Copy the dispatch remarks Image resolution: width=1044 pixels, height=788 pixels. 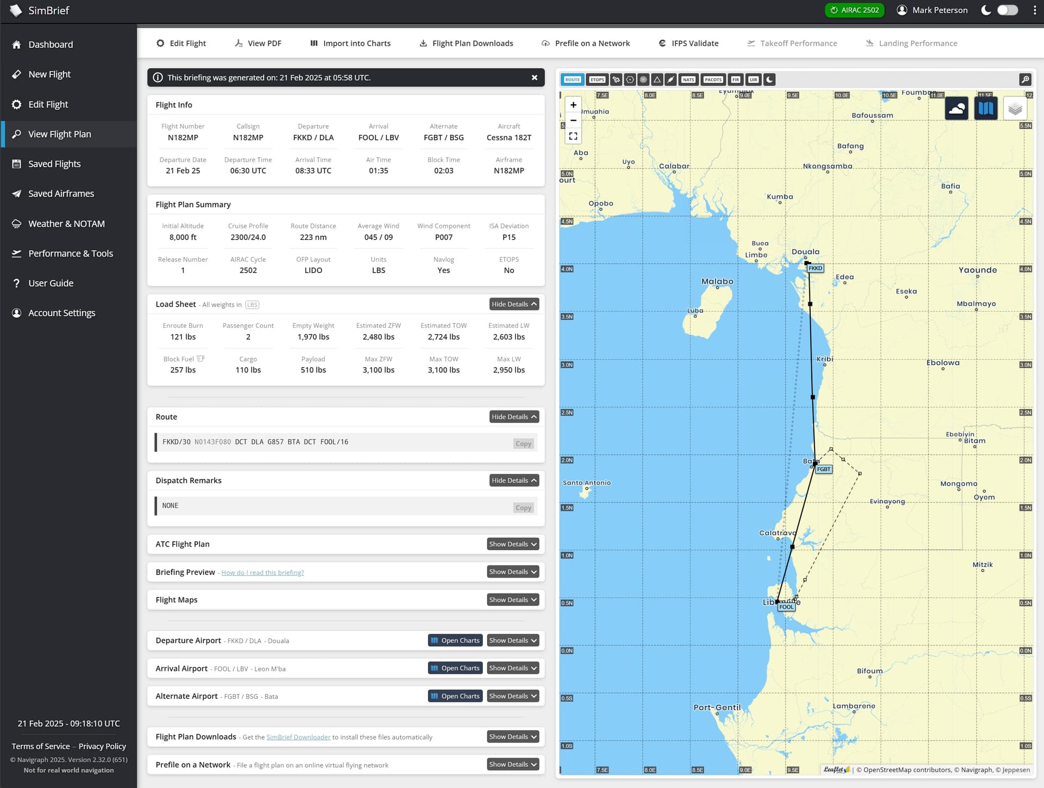523,508
